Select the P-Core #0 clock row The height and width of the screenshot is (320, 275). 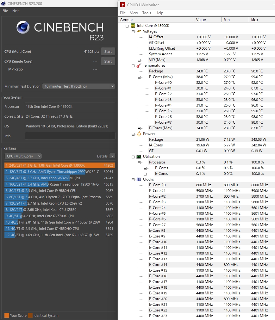[212, 185]
